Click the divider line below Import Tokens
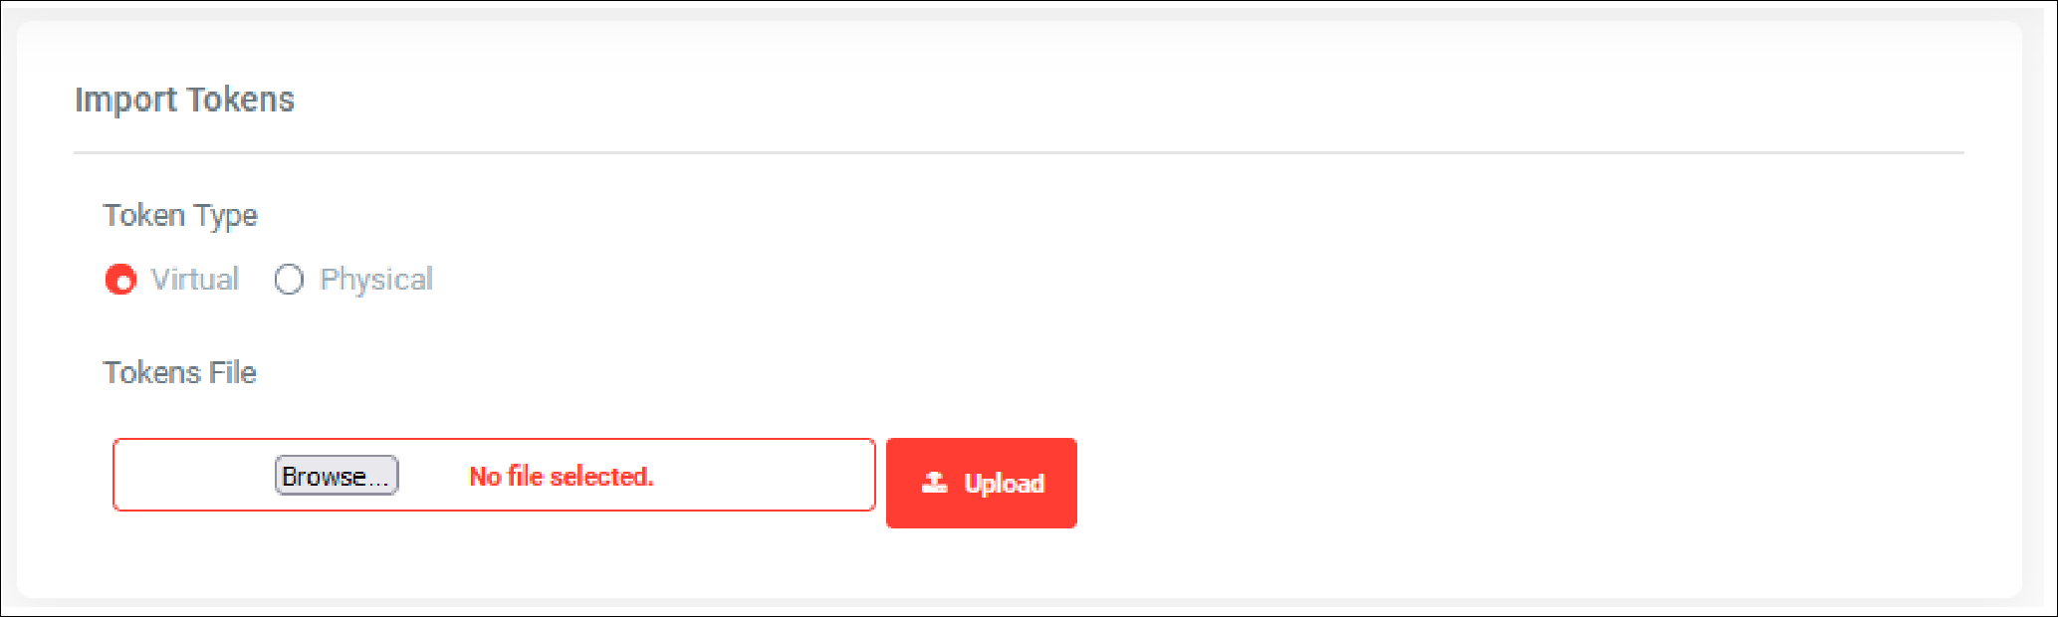Screen dimensions: 2058x617 (x=1019, y=152)
